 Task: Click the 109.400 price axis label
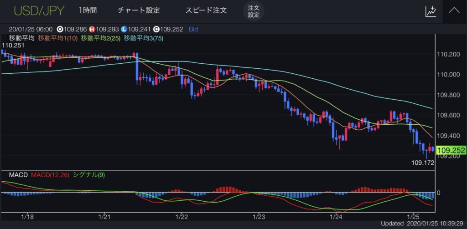pyautogui.click(x=448, y=136)
